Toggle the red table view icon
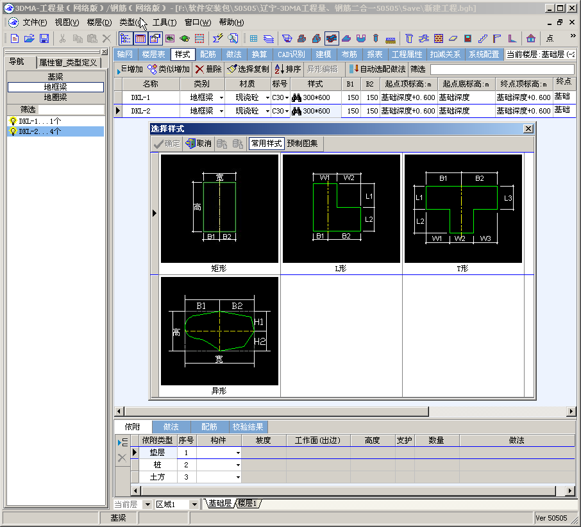This screenshot has height=527, width=581. pos(140,38)
